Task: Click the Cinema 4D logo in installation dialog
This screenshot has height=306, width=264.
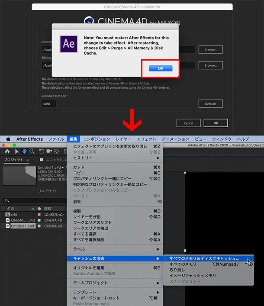Action: [89, 20]
